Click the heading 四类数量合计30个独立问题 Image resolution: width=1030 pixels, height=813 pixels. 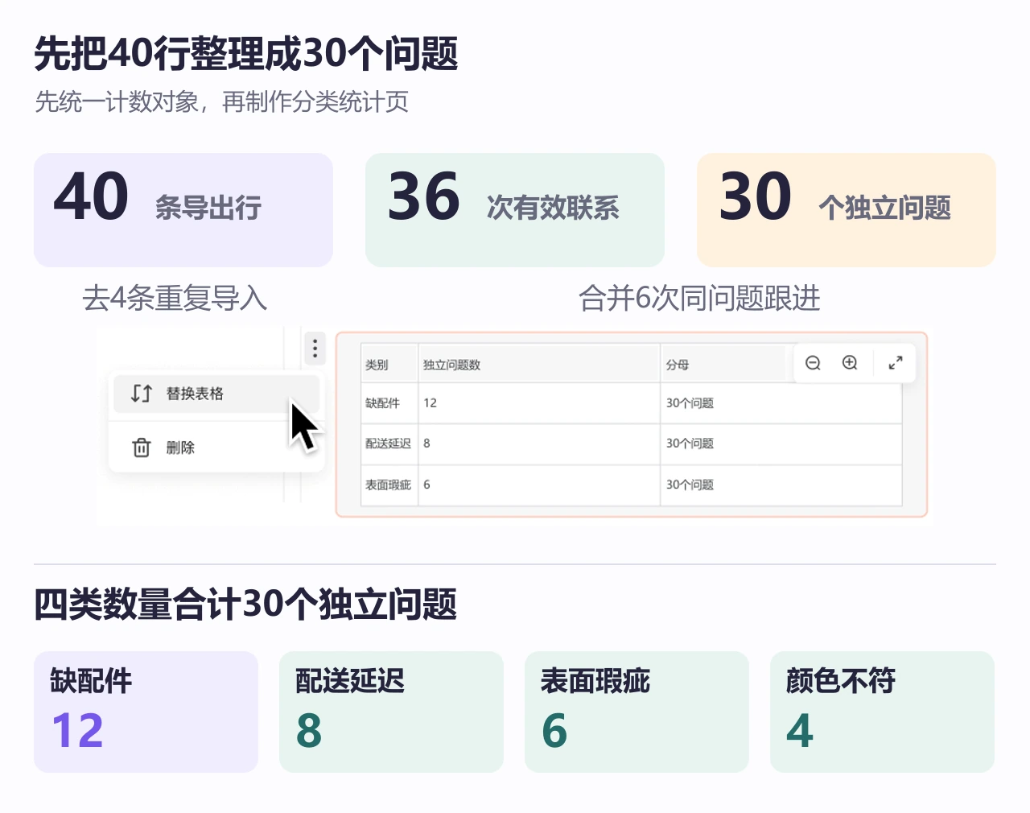245,605
